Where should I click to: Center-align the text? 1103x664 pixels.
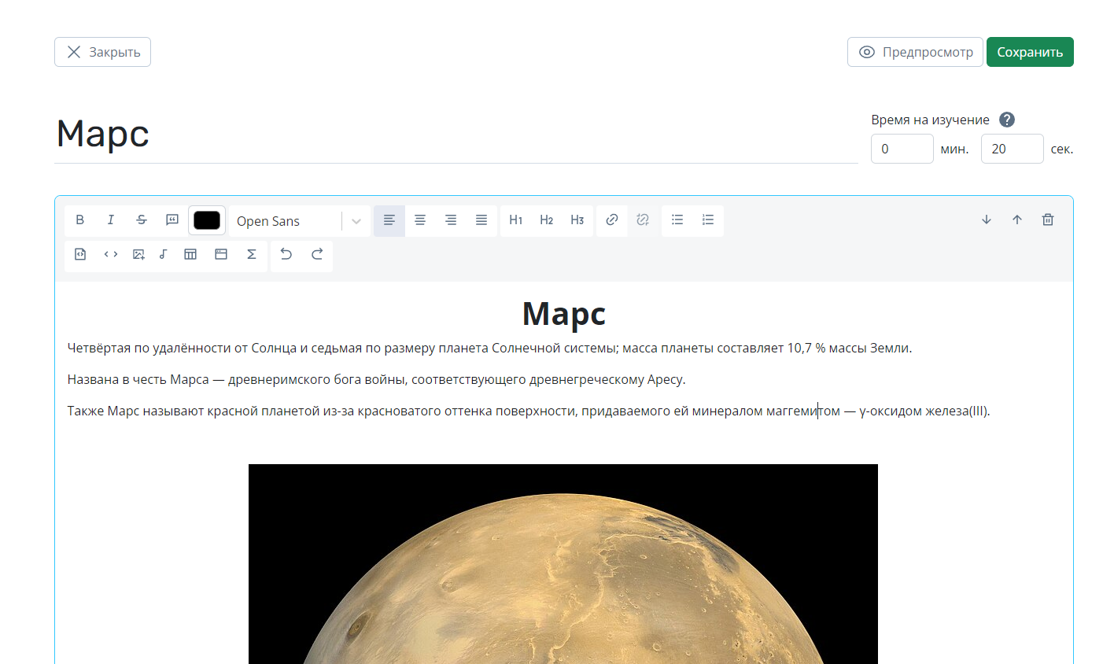coord(420,220)
